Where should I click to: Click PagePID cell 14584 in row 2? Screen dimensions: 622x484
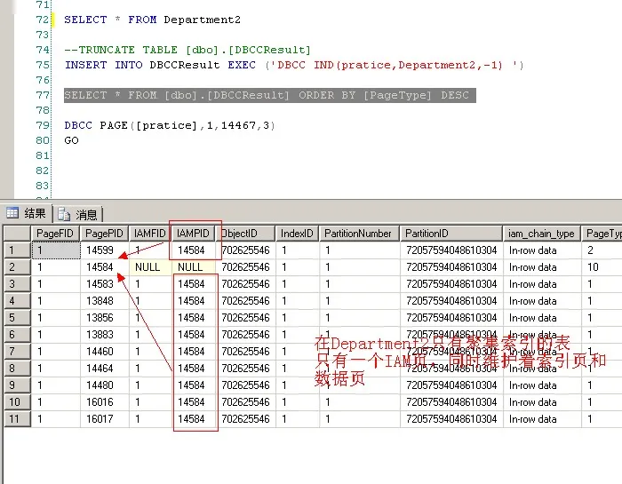pos(104,267)
